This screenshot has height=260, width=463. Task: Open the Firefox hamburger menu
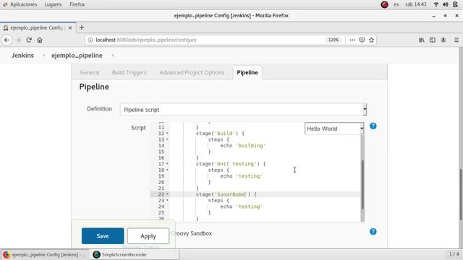[x=456, y=40]
